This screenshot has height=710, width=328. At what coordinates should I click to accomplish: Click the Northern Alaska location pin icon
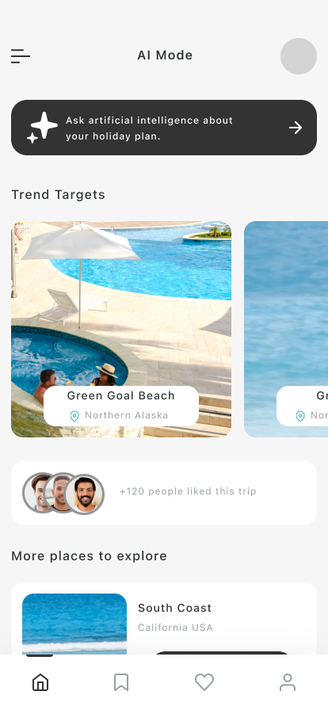74,416
